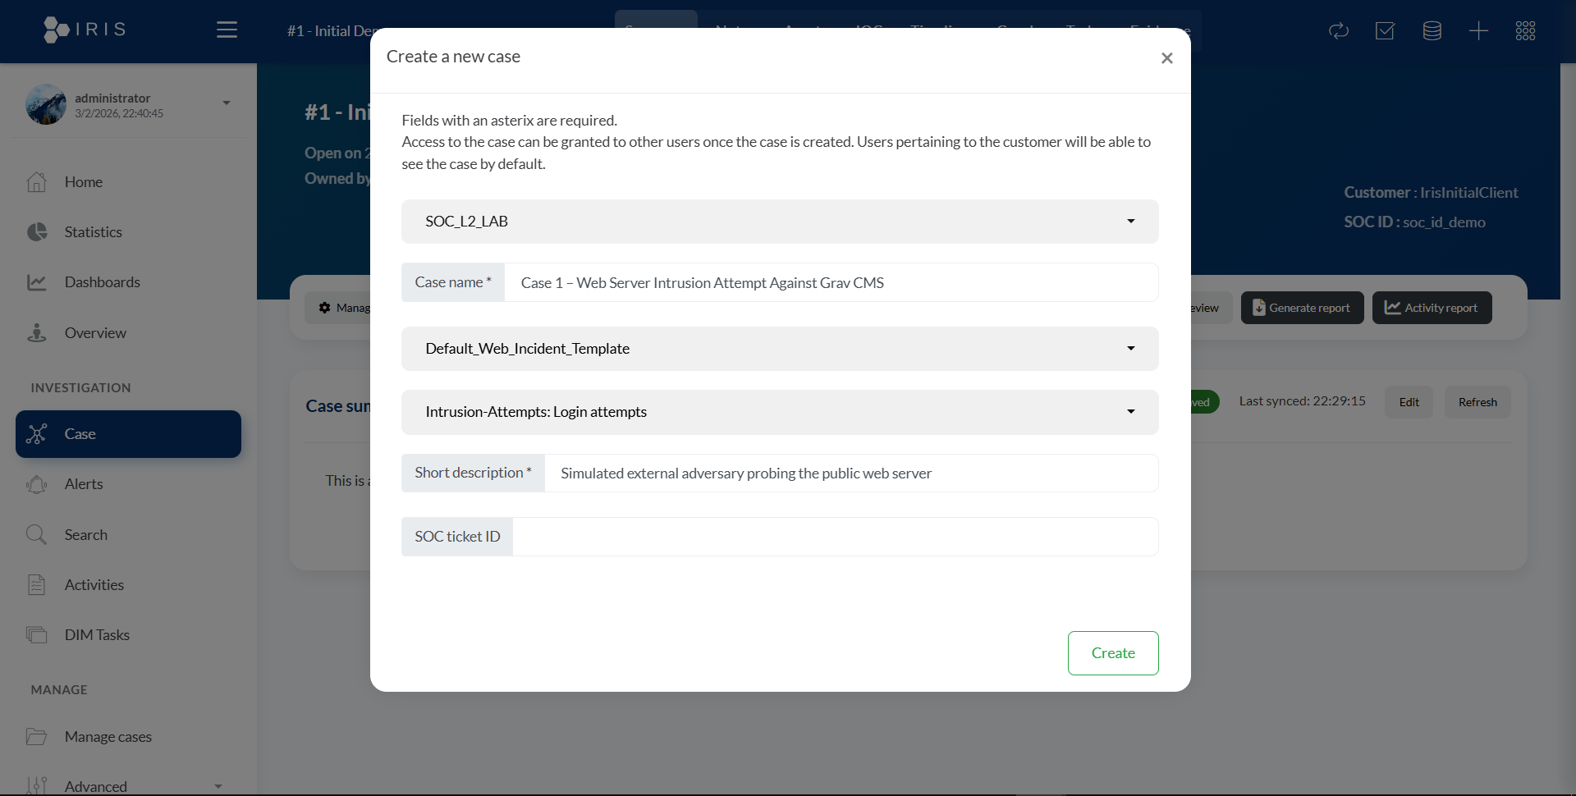Open the tasks checkbox icon in top bar

pos(1385,31)
